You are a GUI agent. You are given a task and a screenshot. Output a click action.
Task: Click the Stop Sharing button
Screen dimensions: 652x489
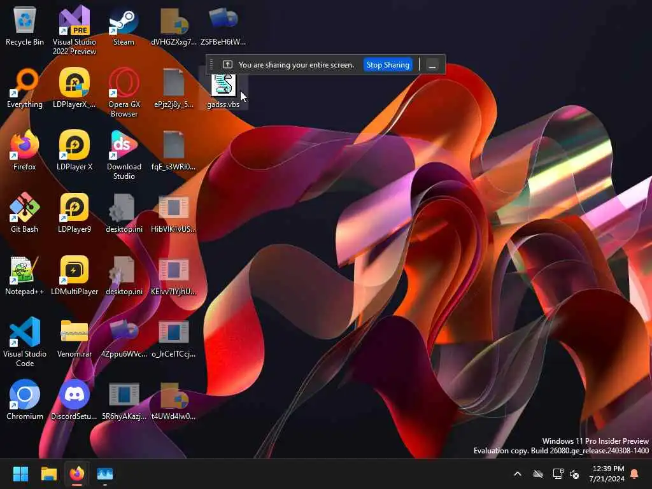[x=388, y=65]
